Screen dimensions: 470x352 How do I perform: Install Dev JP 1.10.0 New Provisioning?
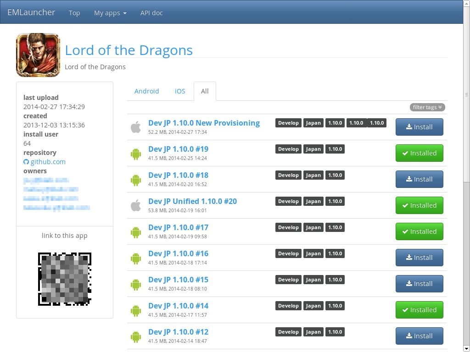pos(420,127)
